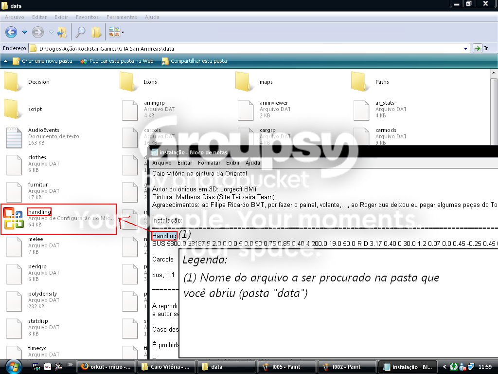Click the Forward navigation arrow

click(38, 32)
